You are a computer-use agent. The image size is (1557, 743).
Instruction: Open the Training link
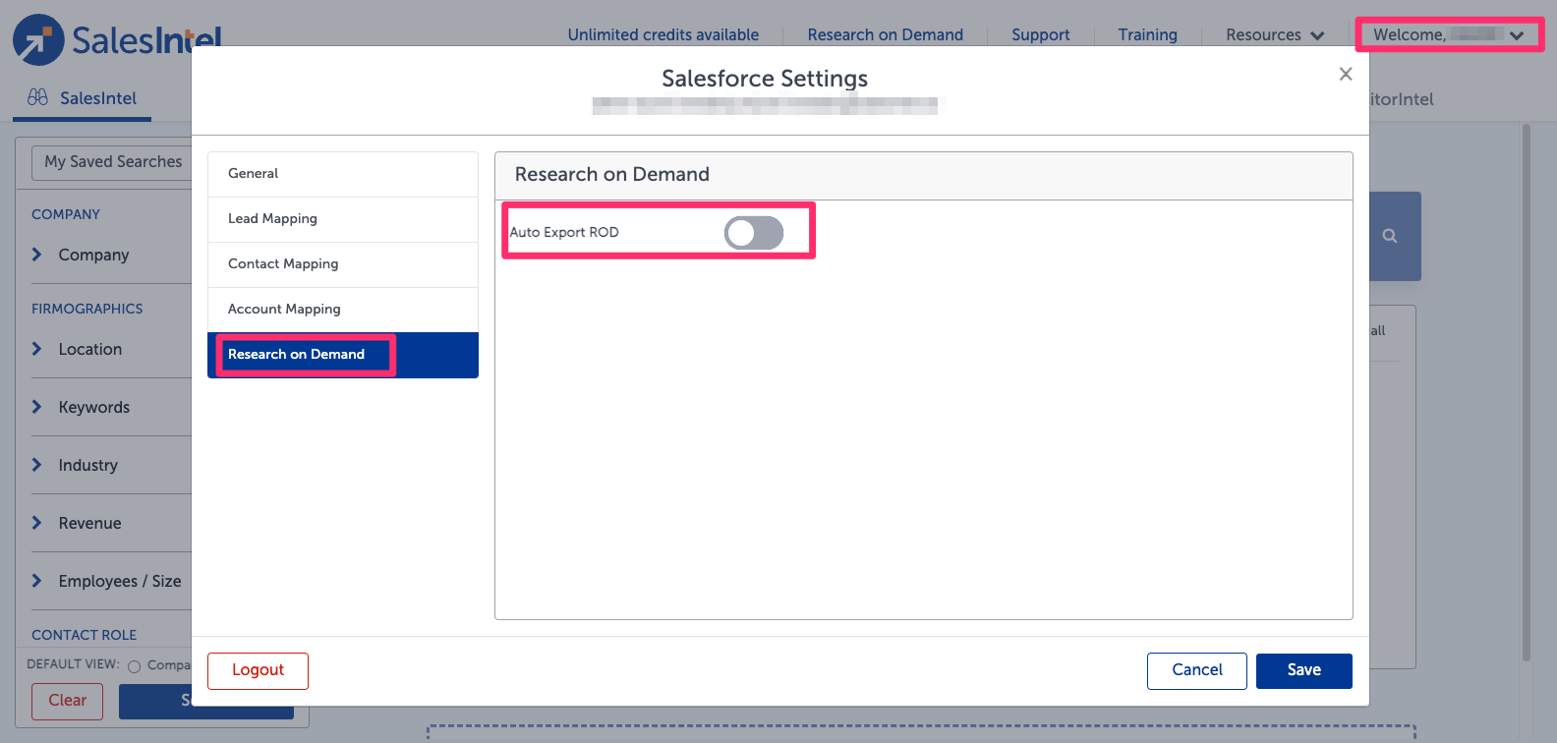coord(1147,35)
